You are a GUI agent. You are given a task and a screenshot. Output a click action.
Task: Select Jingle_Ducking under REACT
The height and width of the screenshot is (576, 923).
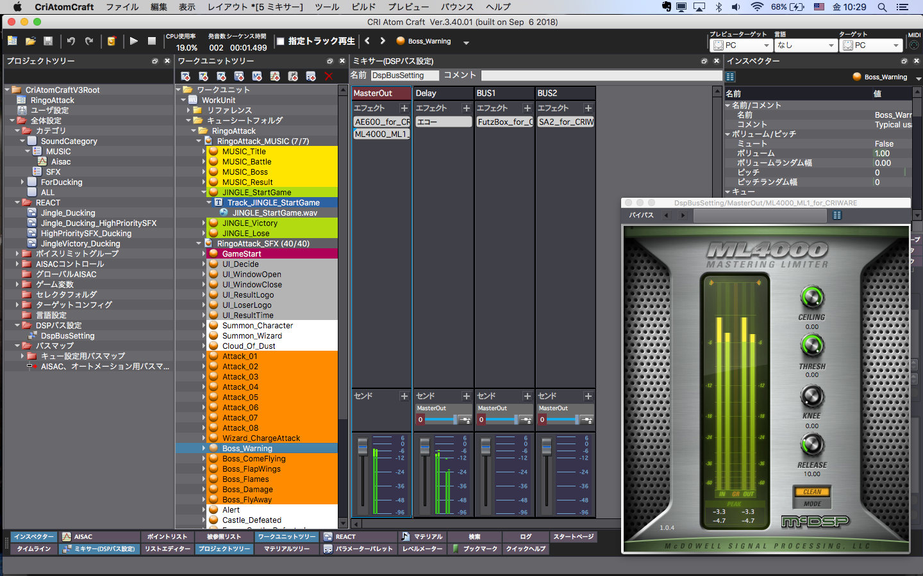pyautogui.click(x=68, y=213)
